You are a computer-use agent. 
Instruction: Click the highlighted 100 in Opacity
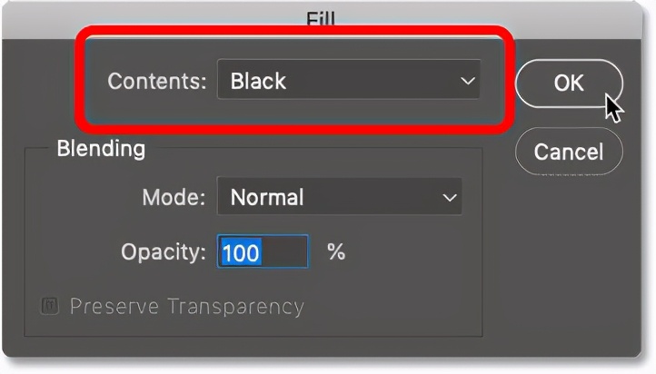241,251
